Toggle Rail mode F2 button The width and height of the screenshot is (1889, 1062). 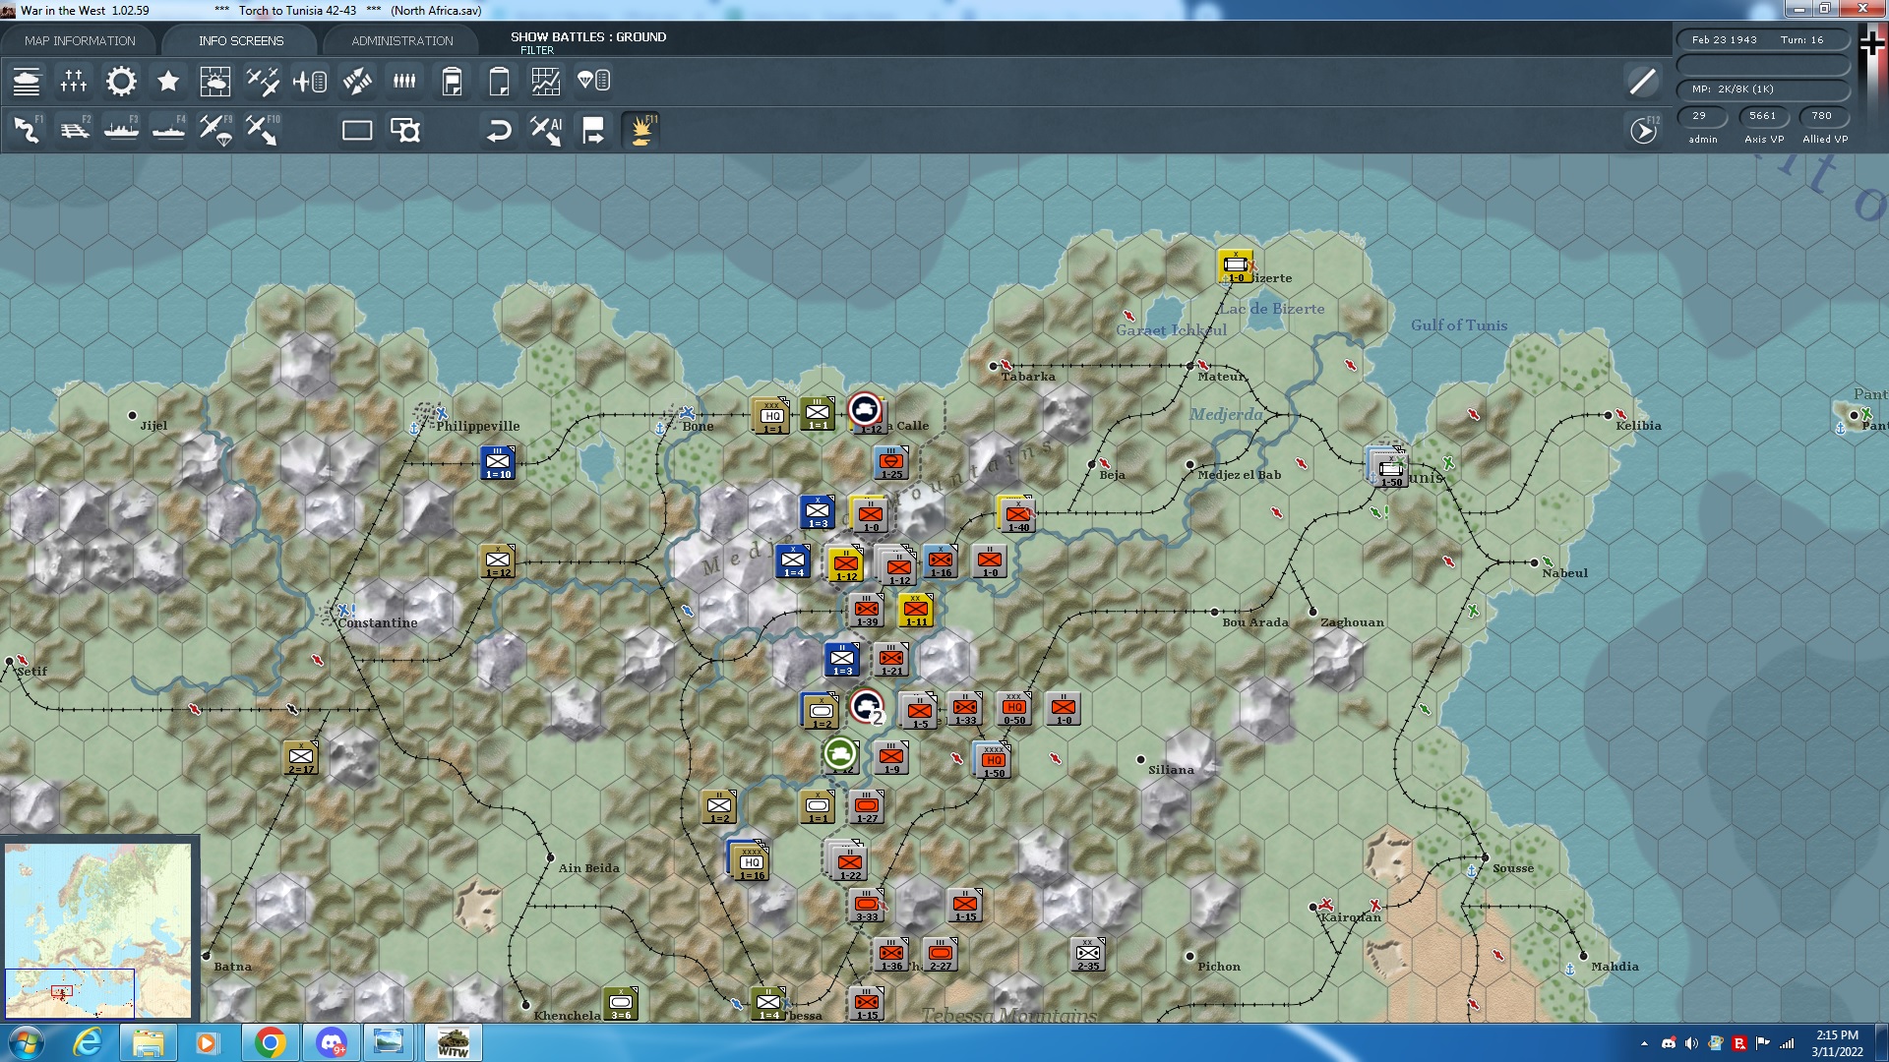click(74, 131)
